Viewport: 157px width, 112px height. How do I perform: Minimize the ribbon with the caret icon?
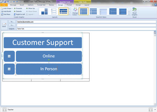(153, 5)
